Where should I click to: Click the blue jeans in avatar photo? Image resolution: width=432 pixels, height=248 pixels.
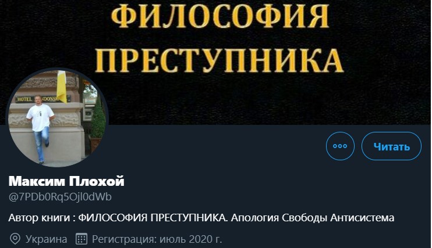pos(41,143)
